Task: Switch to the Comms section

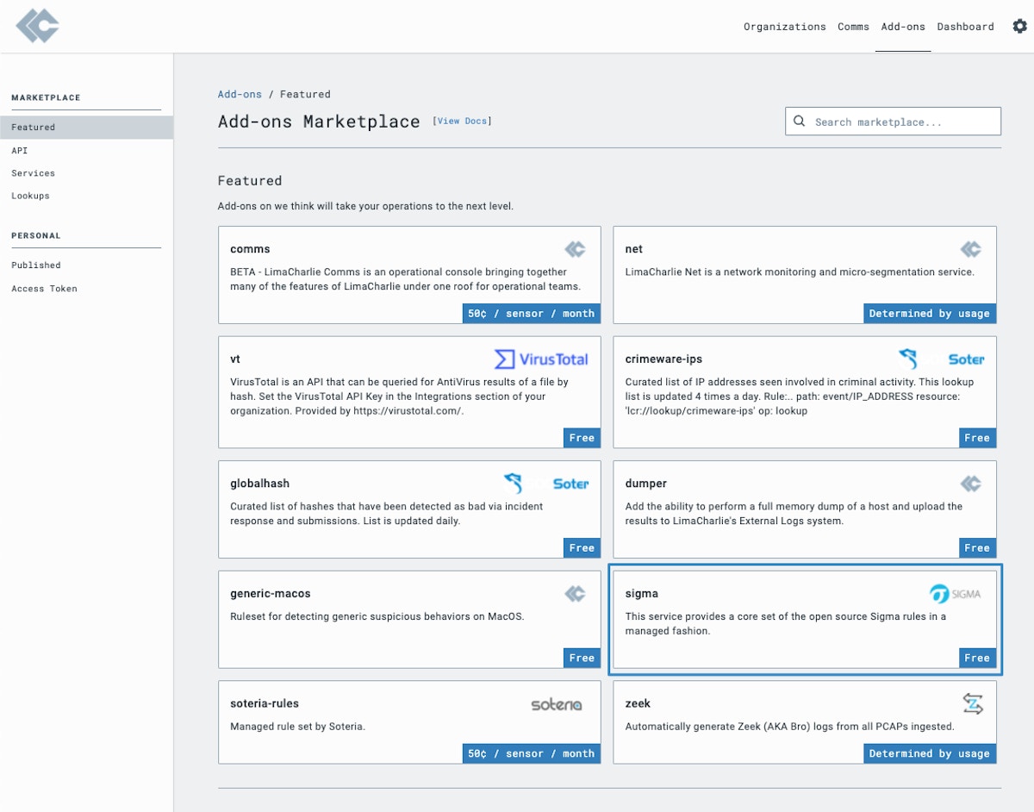Action: (853, 27)
